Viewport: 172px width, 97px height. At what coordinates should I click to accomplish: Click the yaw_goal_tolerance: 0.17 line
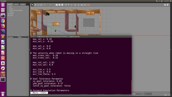click(x=48, y=83)
